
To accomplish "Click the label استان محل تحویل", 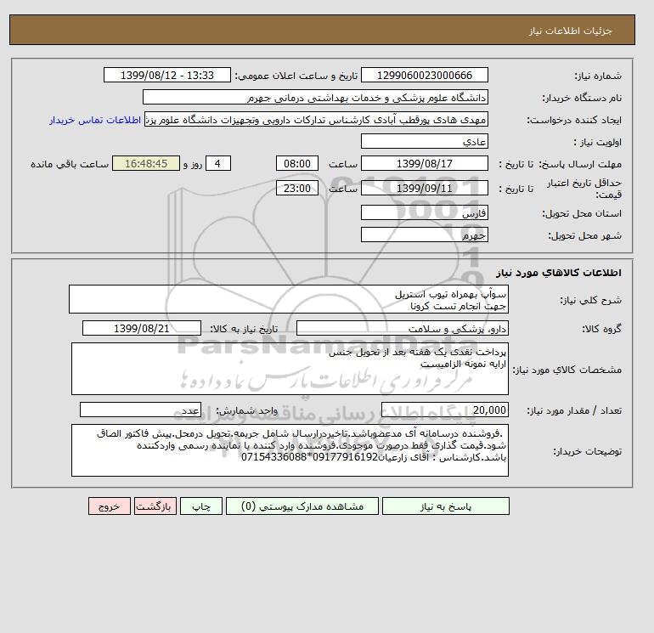I will [582, 213].
